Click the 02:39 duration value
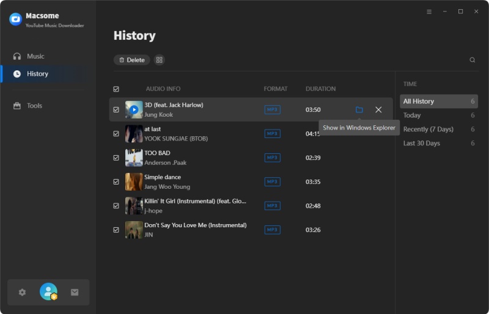 click(313, 158)
